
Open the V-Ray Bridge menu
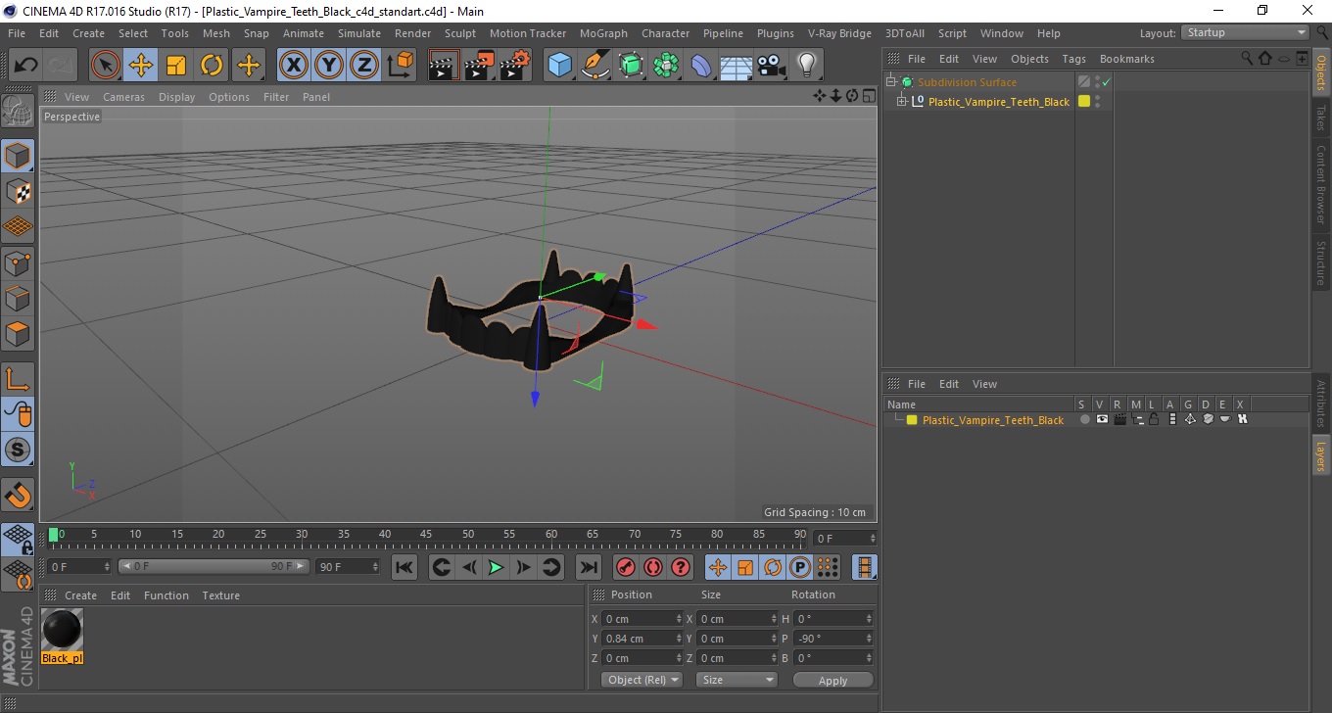839,33
